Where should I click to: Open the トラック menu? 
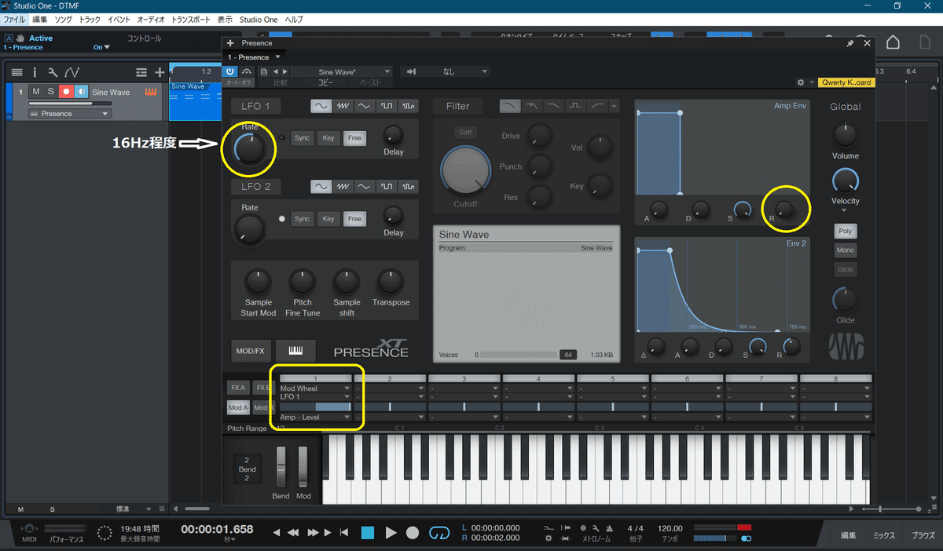click(90, 19)
